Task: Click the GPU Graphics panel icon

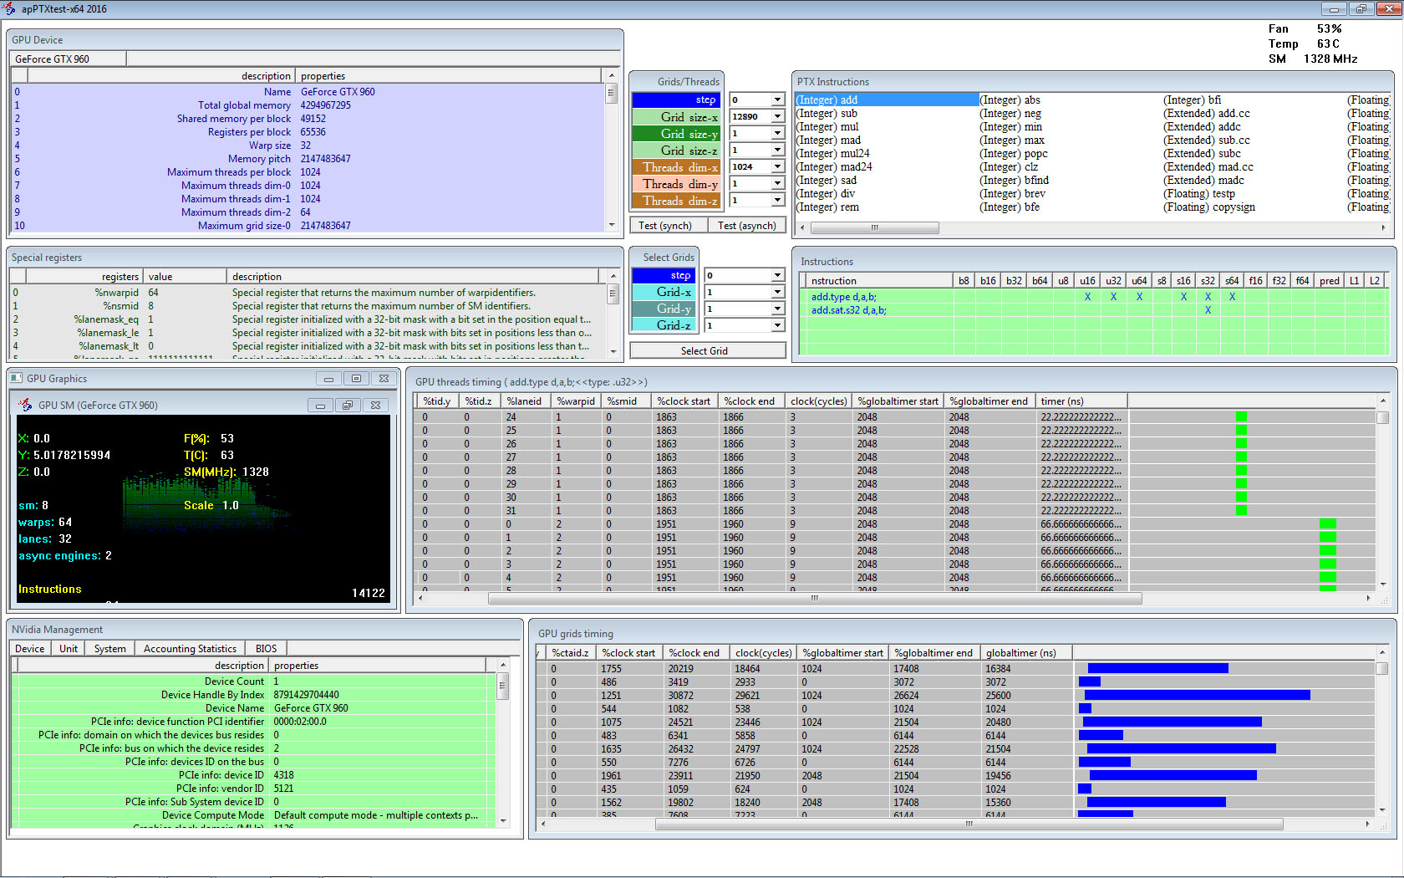Action: pos(17,379)
